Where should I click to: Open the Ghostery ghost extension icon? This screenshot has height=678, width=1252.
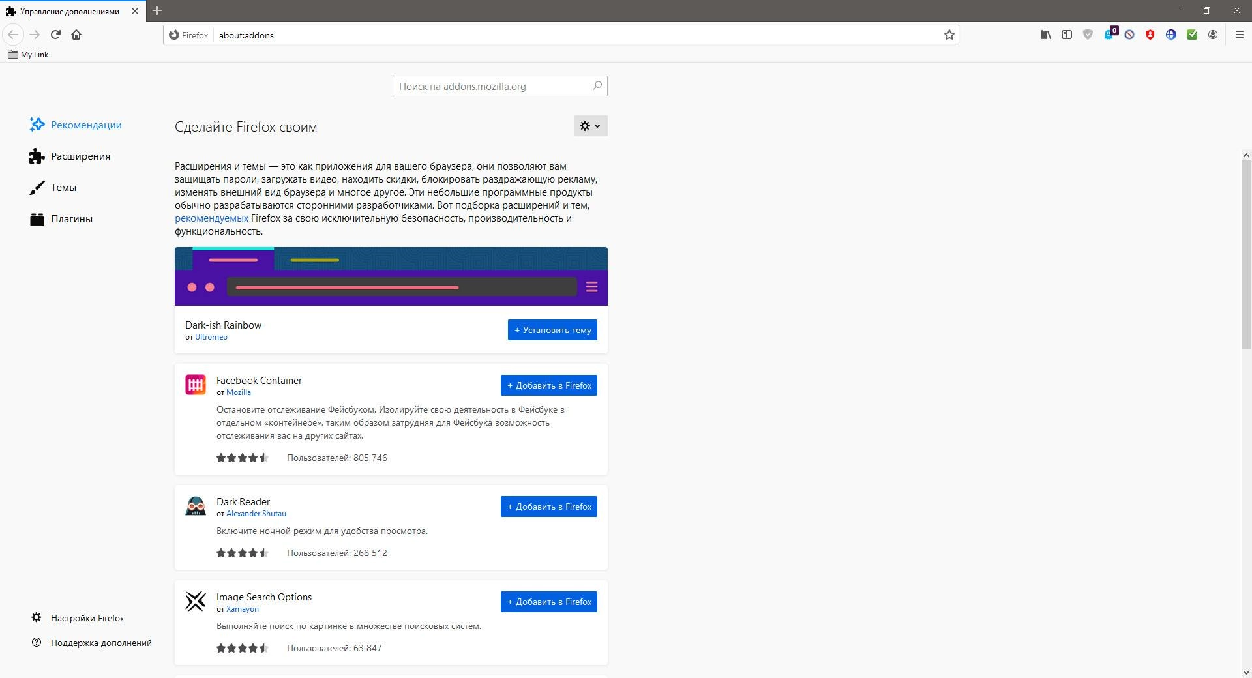coord(1109,35)
